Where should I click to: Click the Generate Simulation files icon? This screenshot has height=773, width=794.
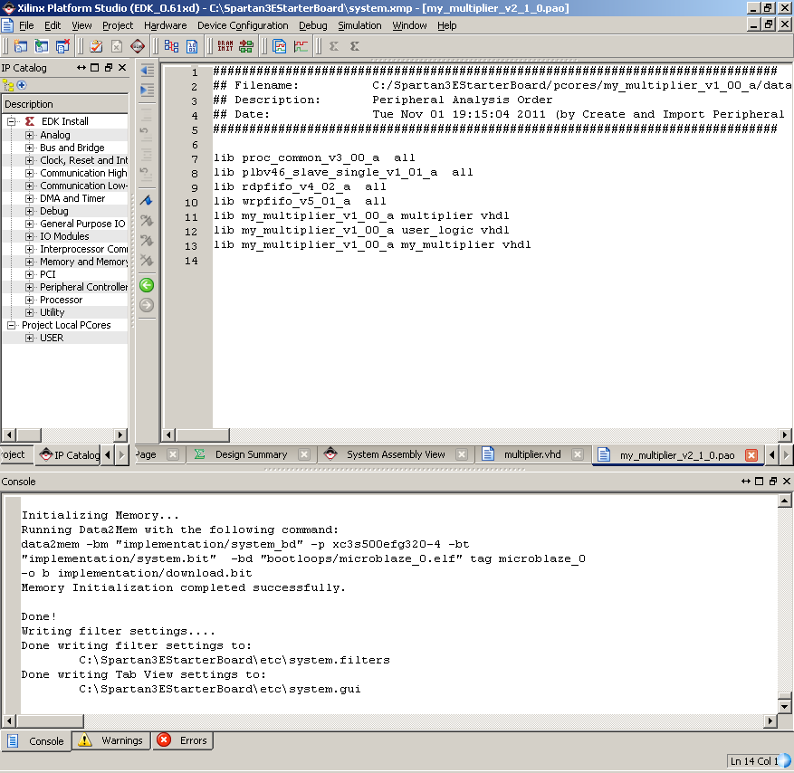point(279,46)
